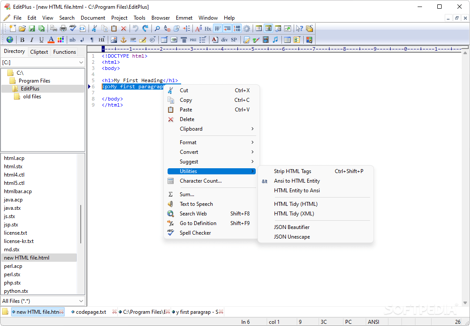This screenshot has width=470, height=326.
Task: Click the Insert image icon in HTML toolbar
Action: click(113, 40)
